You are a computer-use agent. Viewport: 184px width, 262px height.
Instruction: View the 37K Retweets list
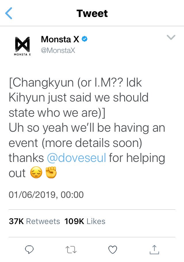34,221
